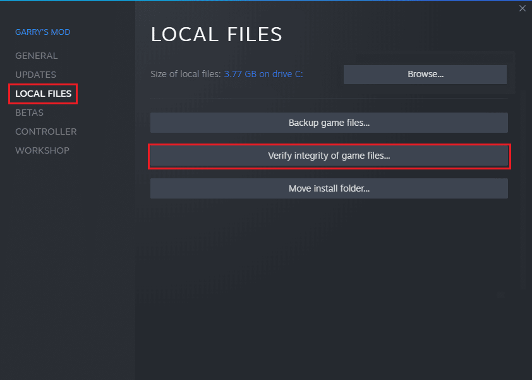Viewport: 532px width, 380px height.
Task: Click the red-outlined verify files button
Action: coord(329,156)
